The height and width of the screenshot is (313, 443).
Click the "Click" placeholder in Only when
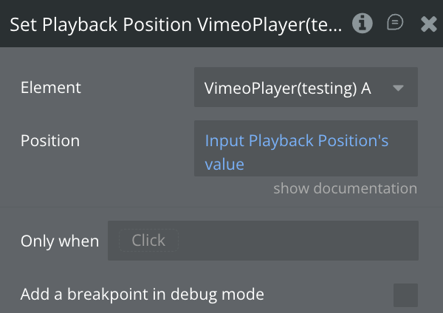pos(148,241)
